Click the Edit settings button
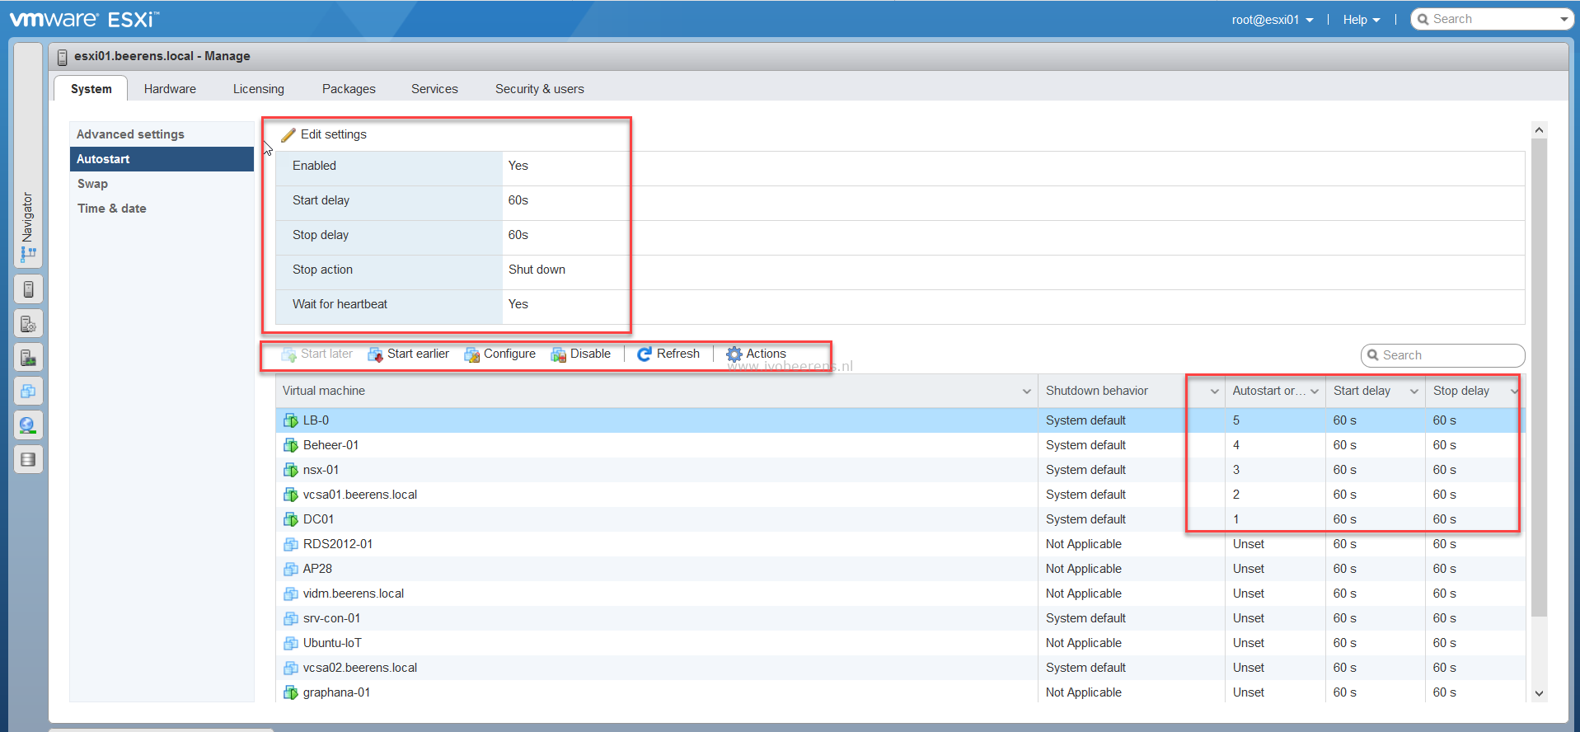Viewport: 1580px width, 732px height. coord(324,134)
